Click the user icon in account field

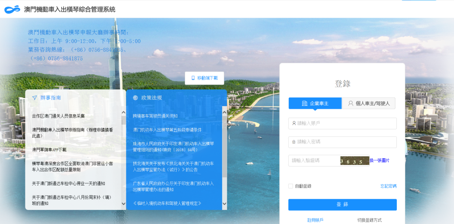point(294,123)
